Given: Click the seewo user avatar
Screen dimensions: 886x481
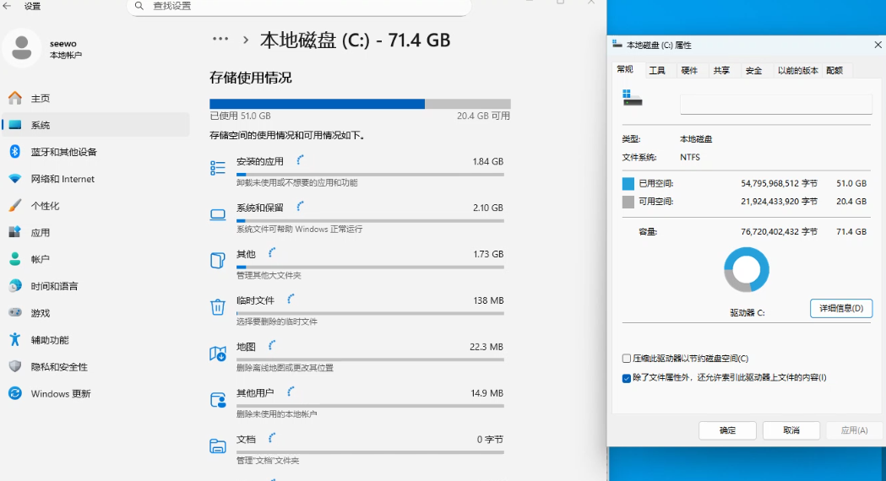Looking at the screenshot, I should 21,48.
